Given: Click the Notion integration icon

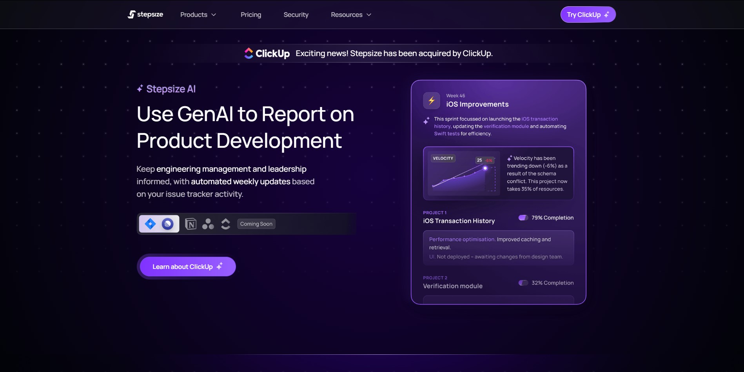Looking at the screenshot, I should [191, 224].
